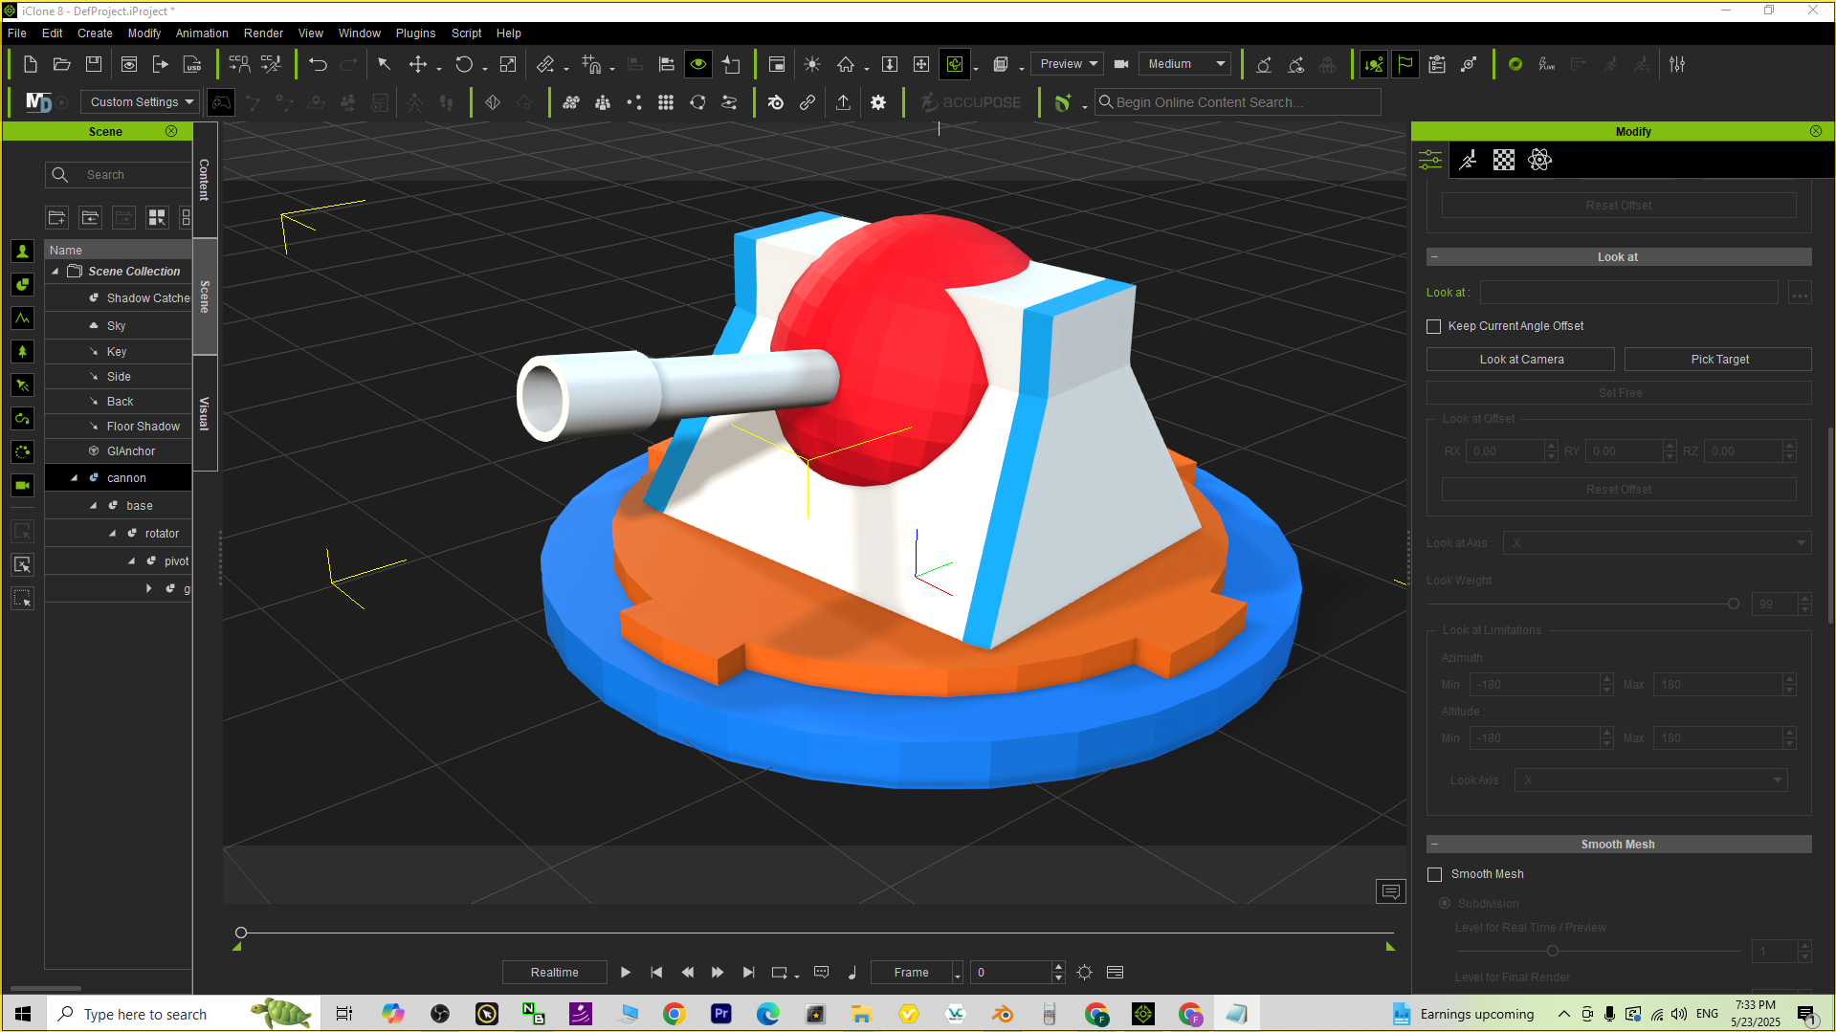Viewport: 1836px width, 1032px height.
Task: Save the project using floppy icon
Action: [94, 64]
